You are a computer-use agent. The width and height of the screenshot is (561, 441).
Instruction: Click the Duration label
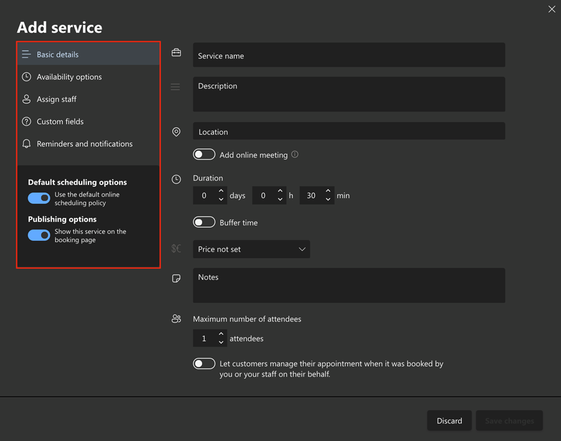pyautogui.click(x=208, y=178)
